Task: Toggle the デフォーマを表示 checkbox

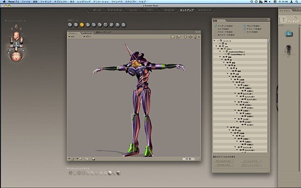Action: point(245,29)
